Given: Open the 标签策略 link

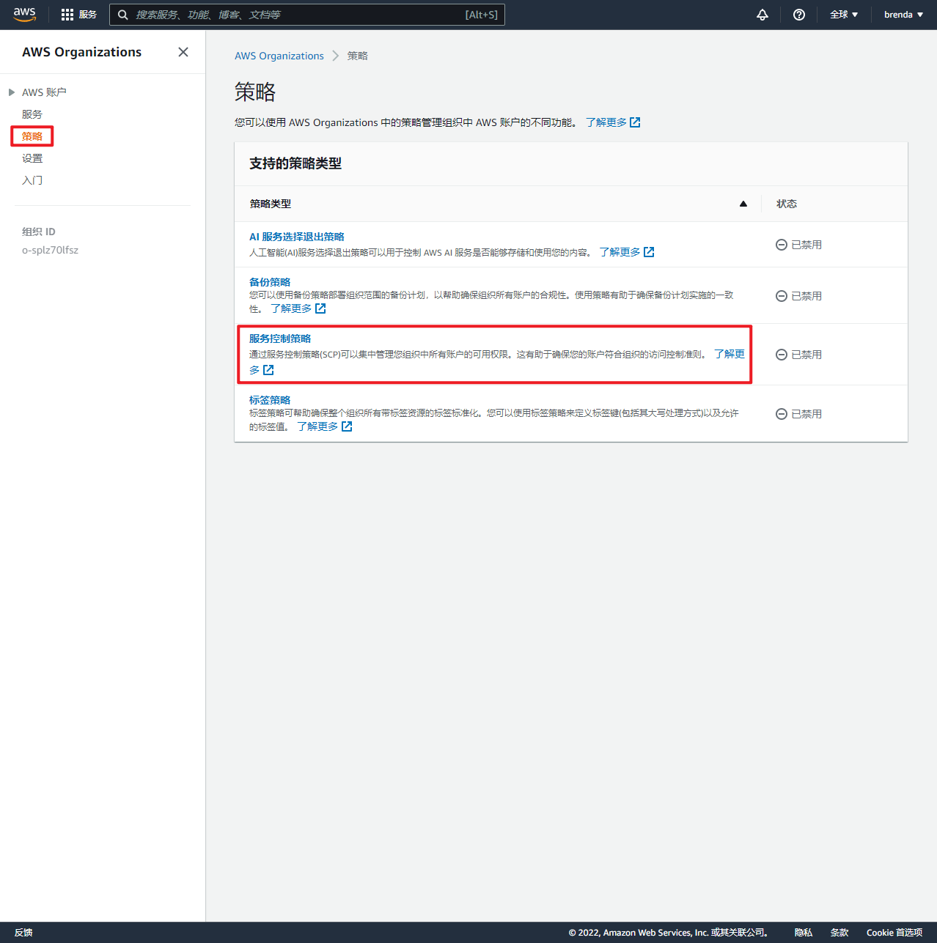Looking at the screenshot, I should coord(270,400).
